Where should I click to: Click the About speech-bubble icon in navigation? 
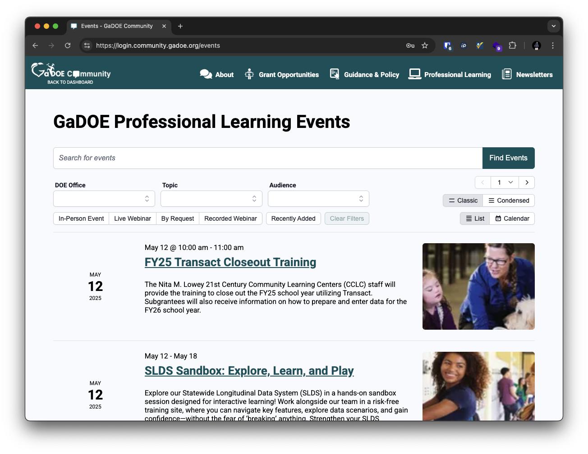206,74
